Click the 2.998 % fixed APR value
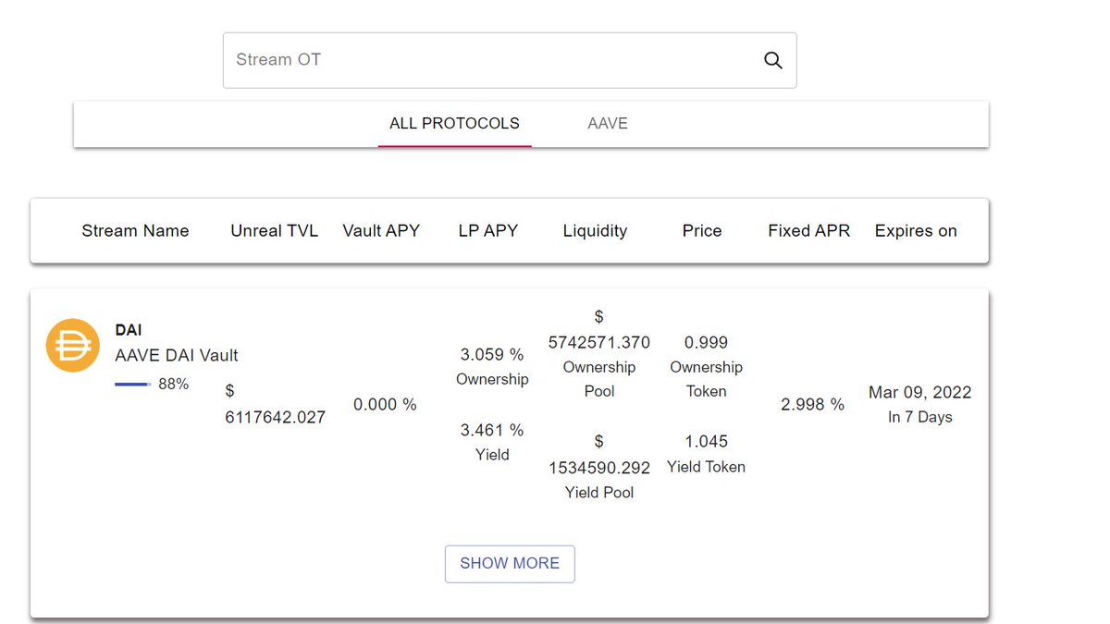 812,404
